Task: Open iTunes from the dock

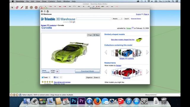Action: point(129,101)
